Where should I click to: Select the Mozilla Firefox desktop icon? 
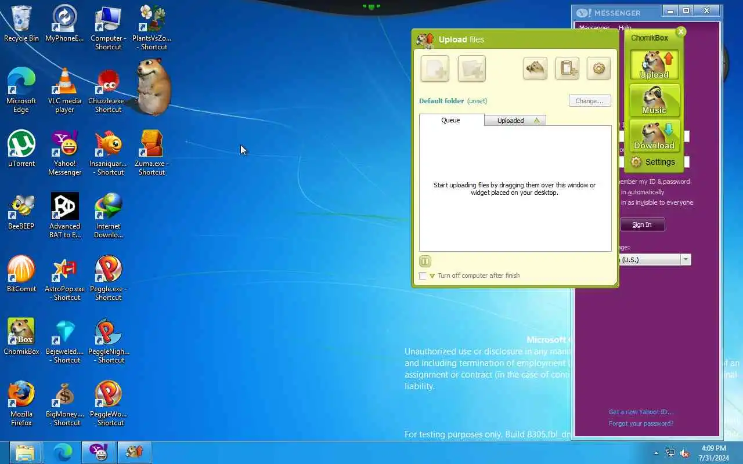click(21, 404)
